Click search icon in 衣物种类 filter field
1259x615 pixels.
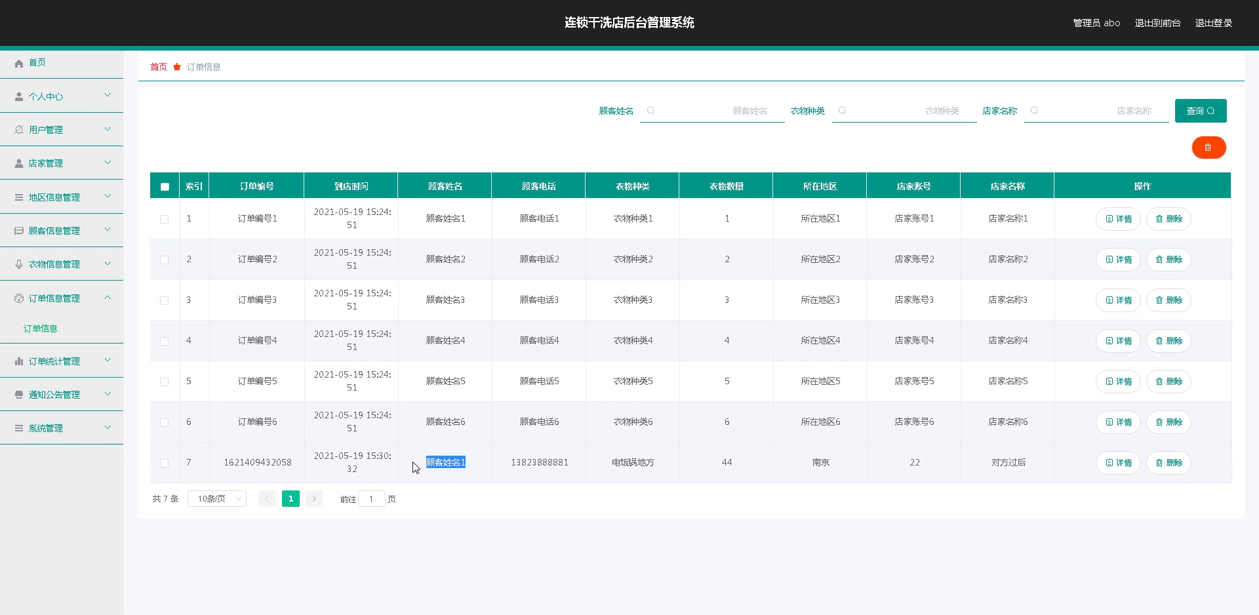pyautogui.click(x=843, y=111)
